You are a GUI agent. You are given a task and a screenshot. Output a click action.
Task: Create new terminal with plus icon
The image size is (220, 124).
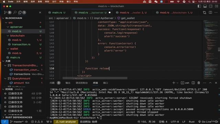pyautogui.click(x=174, y=83)
